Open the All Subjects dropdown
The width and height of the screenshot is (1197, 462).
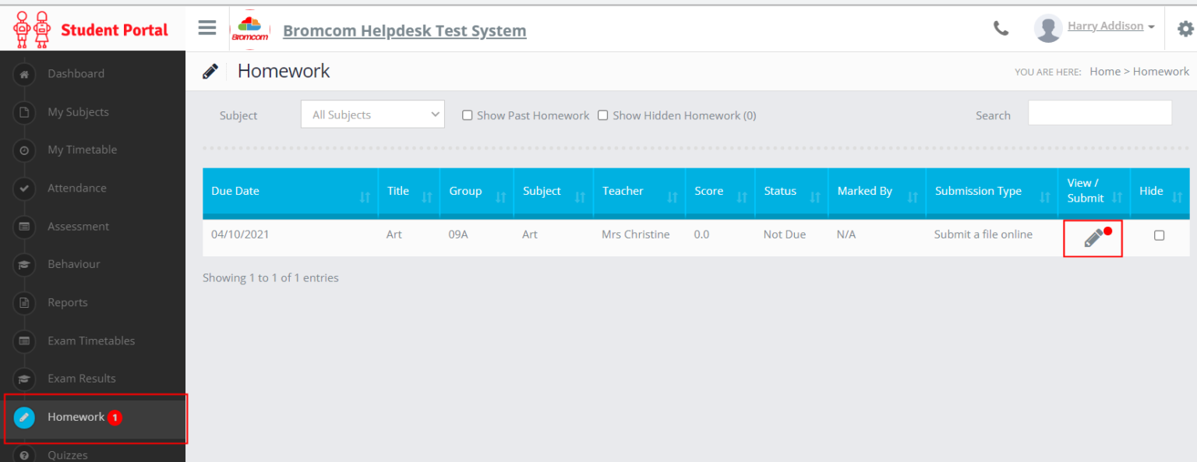(372, 114)
